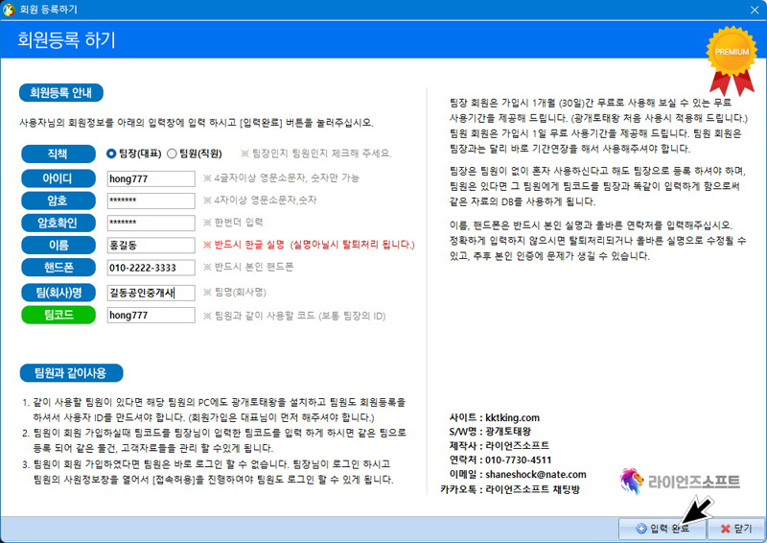767x543 pixels.
Task: Click the hint 팀명(회사명)
Action: click(235, 293)
